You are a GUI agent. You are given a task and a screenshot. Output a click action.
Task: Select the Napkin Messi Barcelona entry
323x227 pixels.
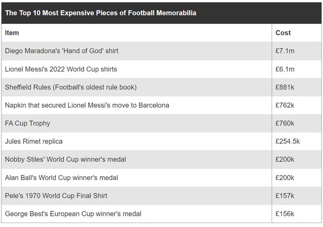[x=87, y=105]
